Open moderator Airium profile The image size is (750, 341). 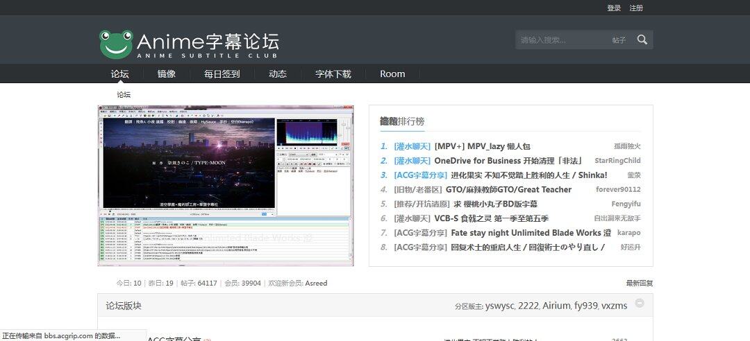coord(556,306)
